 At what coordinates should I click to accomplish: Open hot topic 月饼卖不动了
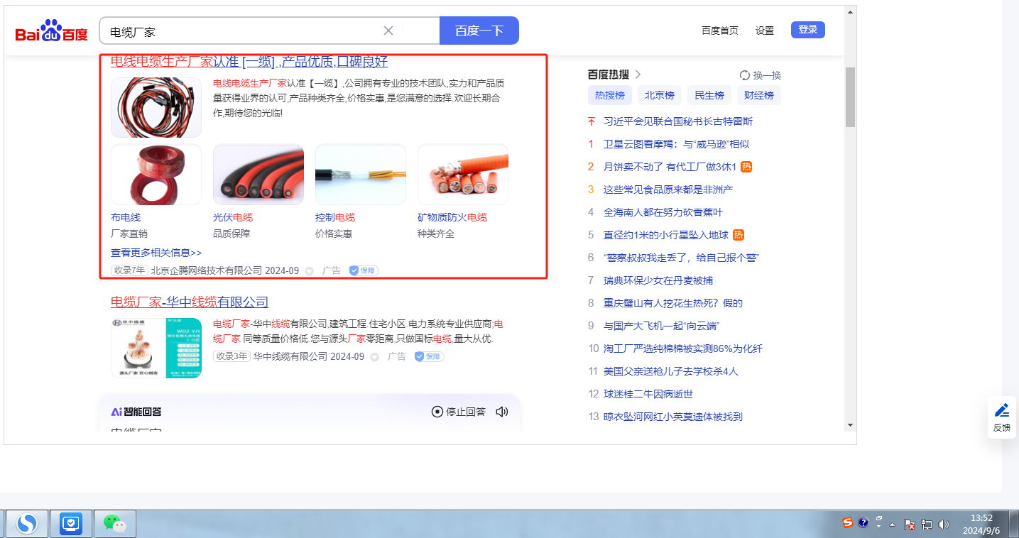[x=670, y=167]
